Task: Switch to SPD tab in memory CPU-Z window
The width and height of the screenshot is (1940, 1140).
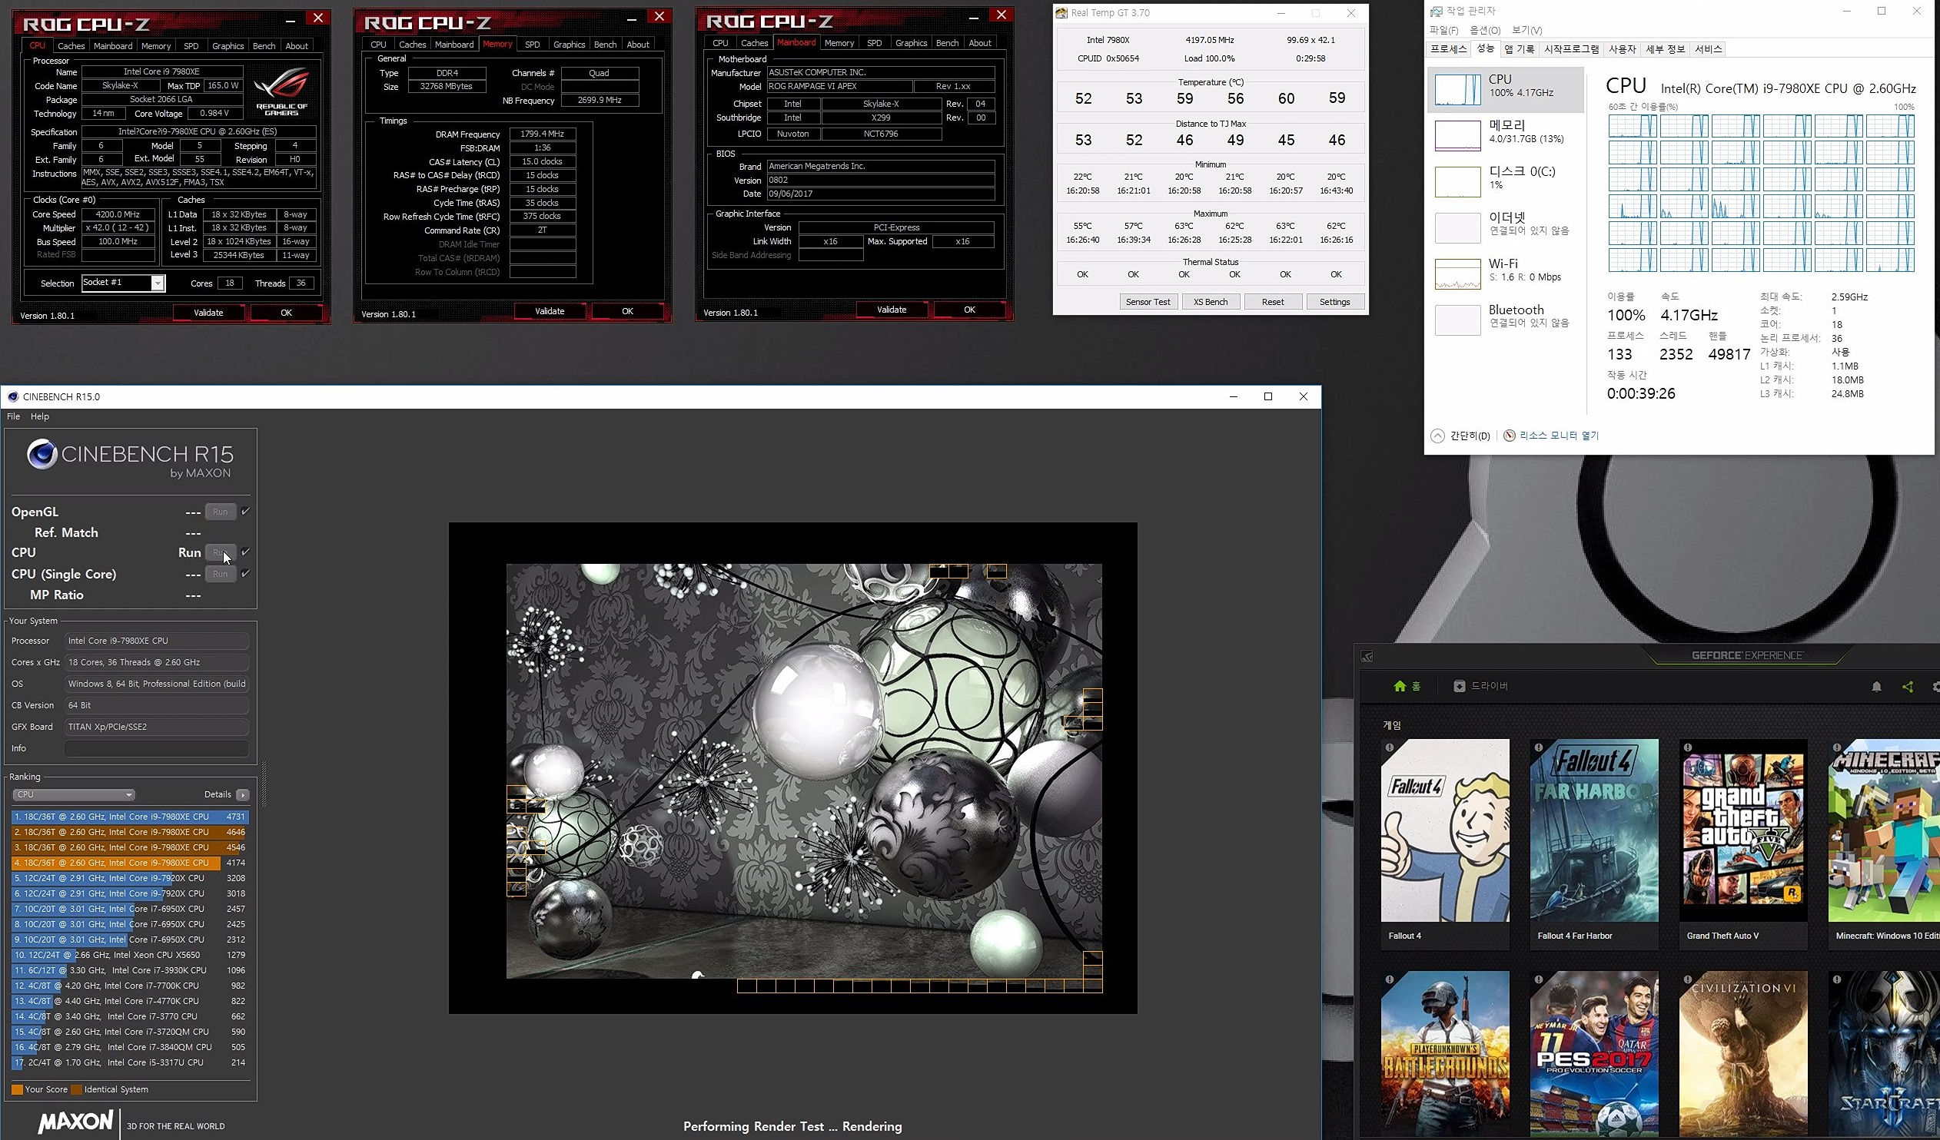Action: pos(532,45)
